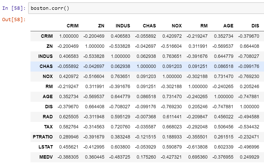This screenshot has width=264, height=163.
Task: Click cell value -0.769230 in NOX row
Action: pyautogui.click(x=249, y=76)
